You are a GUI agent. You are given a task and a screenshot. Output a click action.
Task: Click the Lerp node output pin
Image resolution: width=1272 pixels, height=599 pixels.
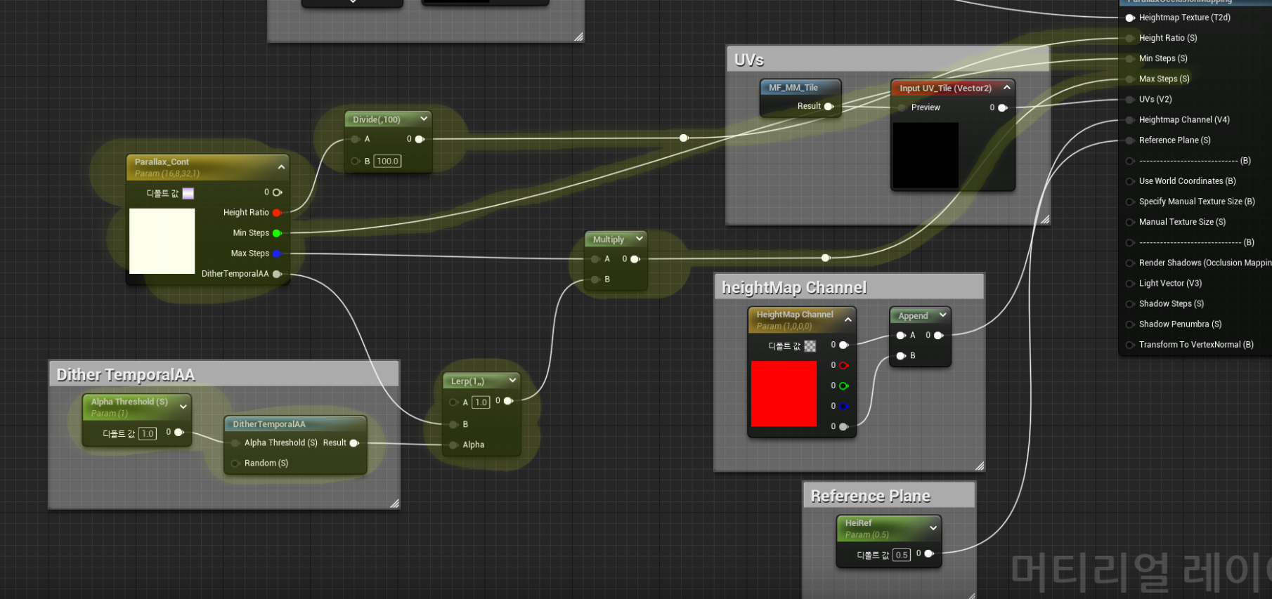(508, 401)
